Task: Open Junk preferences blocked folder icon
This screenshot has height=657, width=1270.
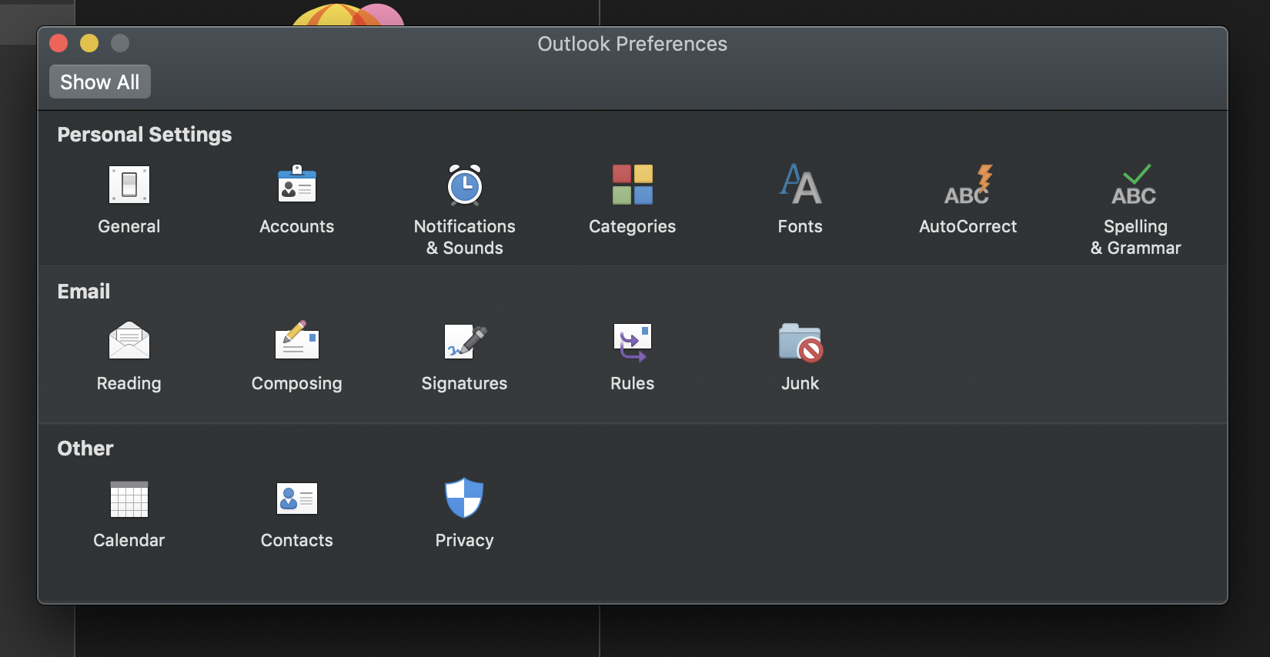Action: coord(800,342)
